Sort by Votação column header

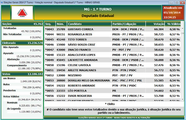point(155,24)
